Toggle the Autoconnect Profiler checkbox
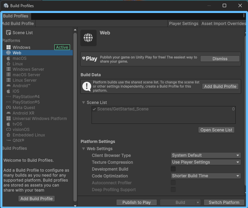The height and width of the screenshot is (208, 248). coord(173,183)
